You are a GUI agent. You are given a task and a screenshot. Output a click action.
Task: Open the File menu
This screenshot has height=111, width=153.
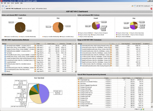(x=2, y=3)
